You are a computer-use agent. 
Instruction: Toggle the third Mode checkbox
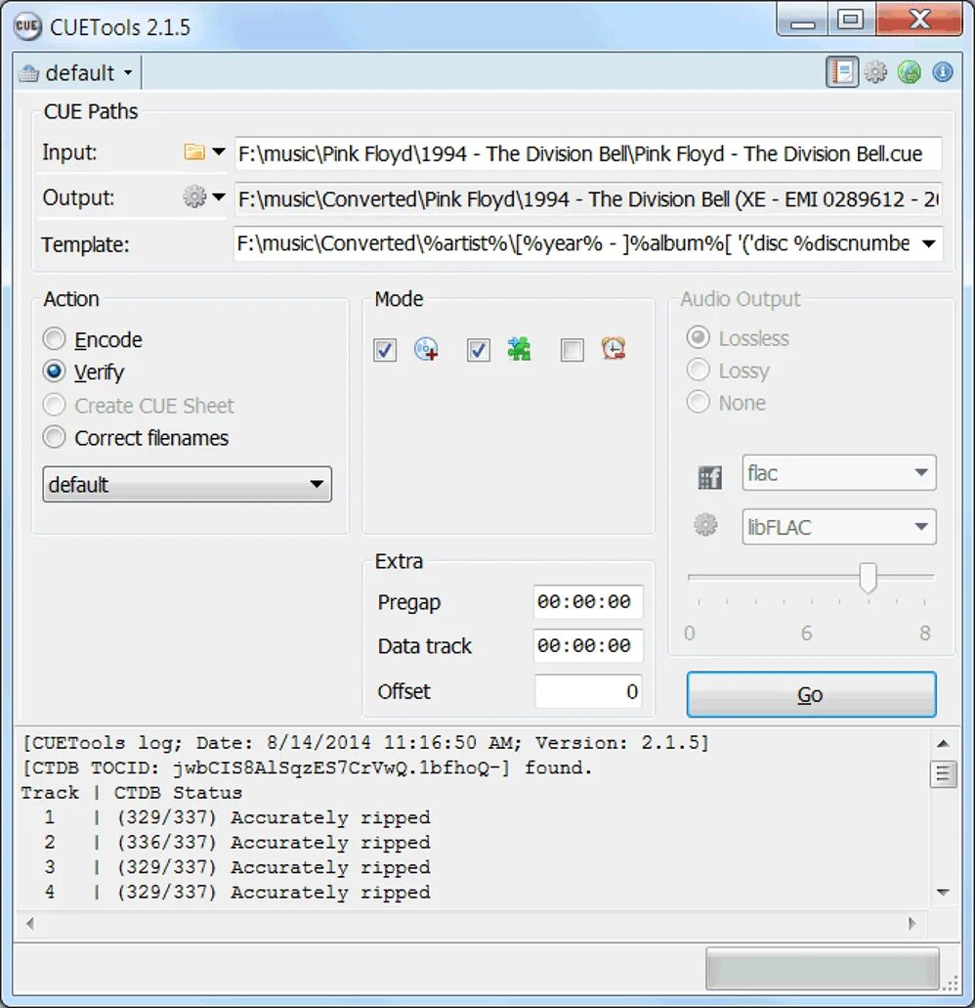pos(572,350)
